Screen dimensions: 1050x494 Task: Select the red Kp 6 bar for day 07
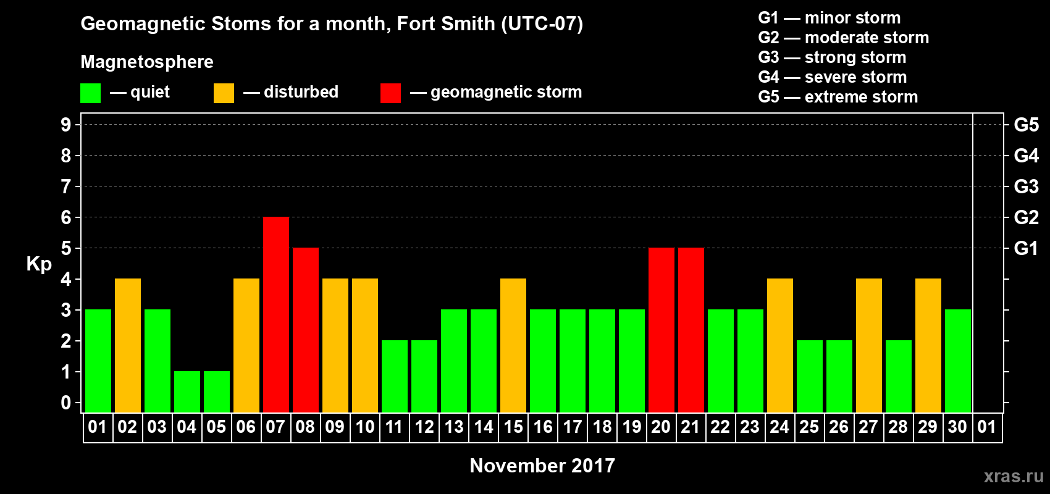tap(276, 315)
